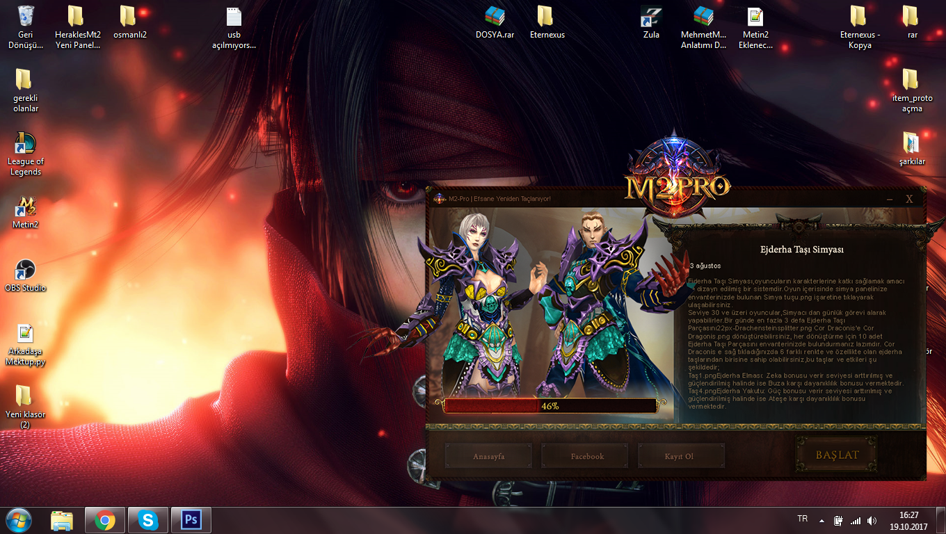Image resolution: width=946 pixels, height=534 pixels.
Task: Select the Zula game shortcut
Action: pos(651,21)
